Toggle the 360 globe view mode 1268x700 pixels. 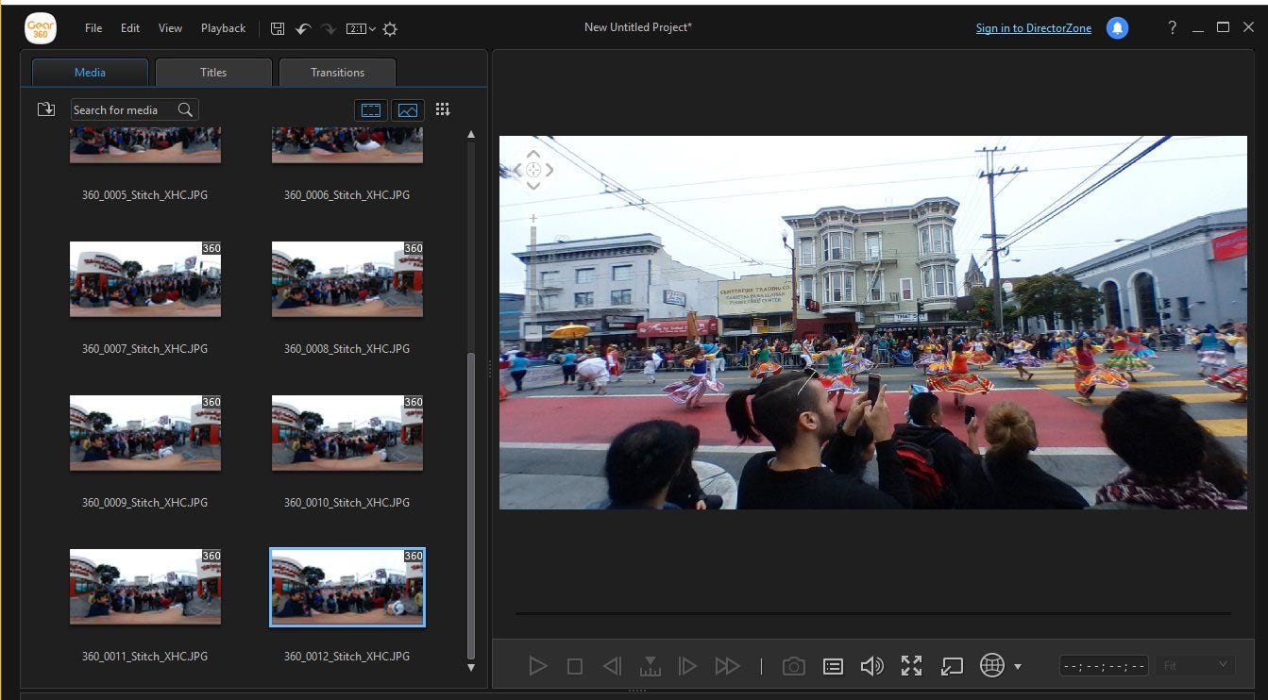point(992,665)
